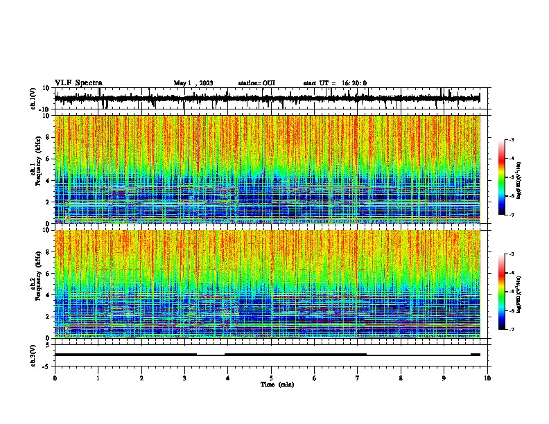Image resolution: width=549 pixels, height=424 pixels.
Task: Click the "Time (min)" axis title
Action: click(x=277, y=385)
